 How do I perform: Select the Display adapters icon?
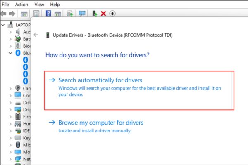(x=18, y=109)
